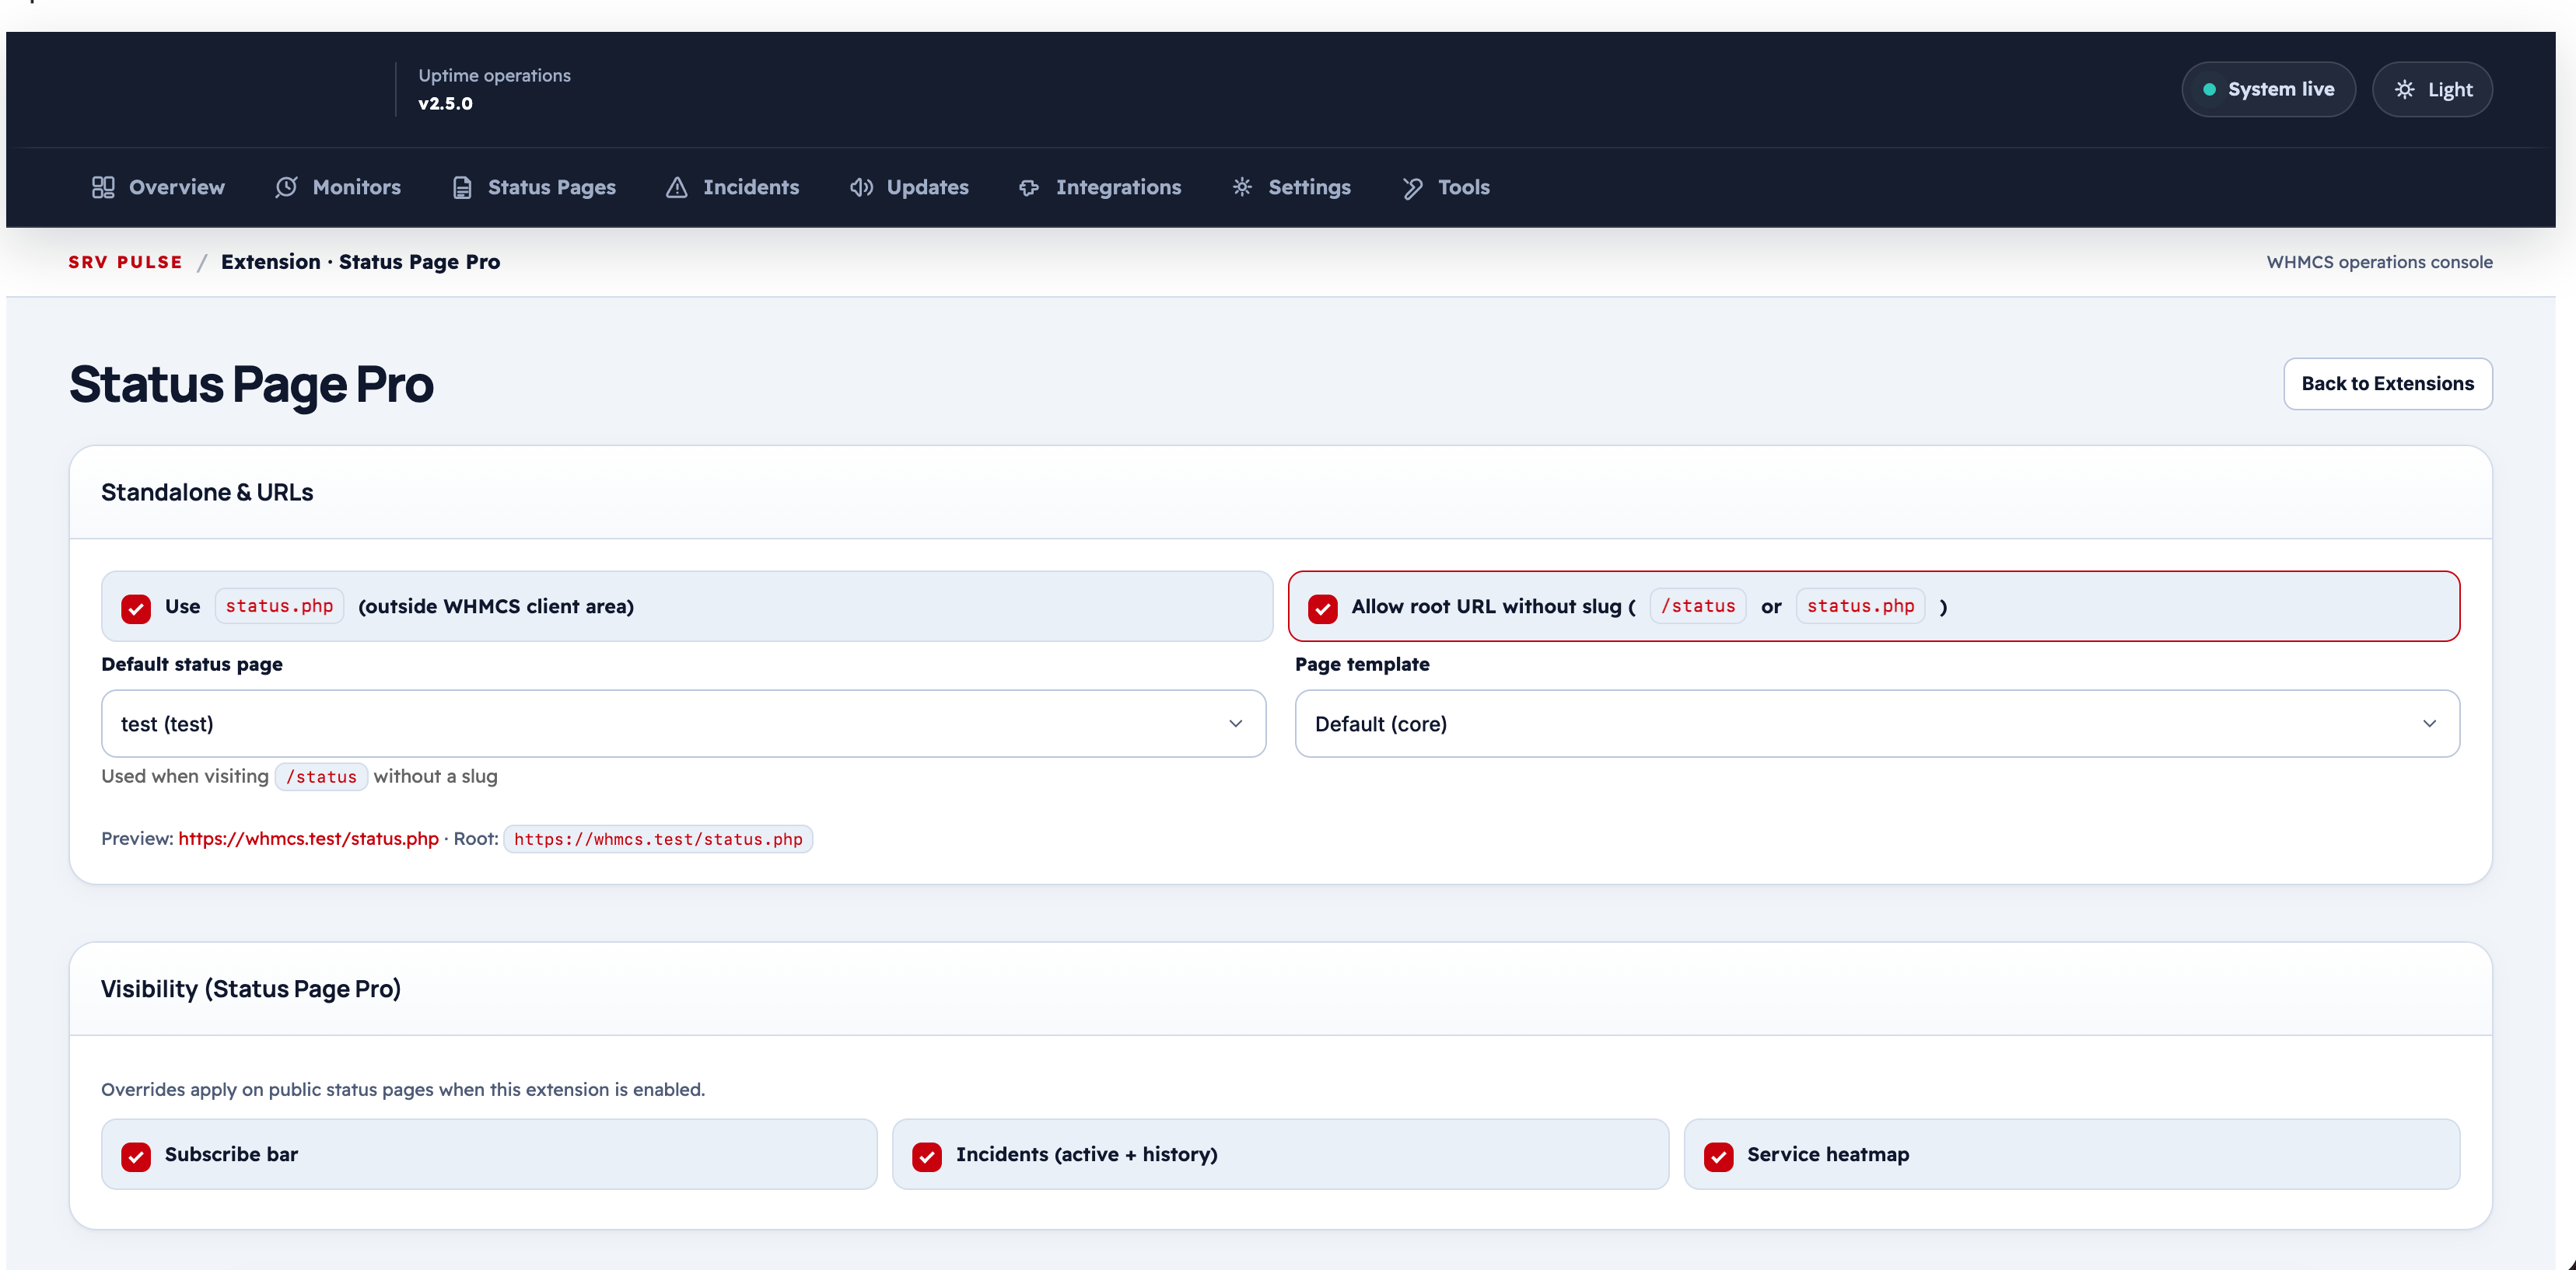Uncheck the Use status.php checkbox
This screenshot has width=2576, height=1270.
[x=136, y=608]
